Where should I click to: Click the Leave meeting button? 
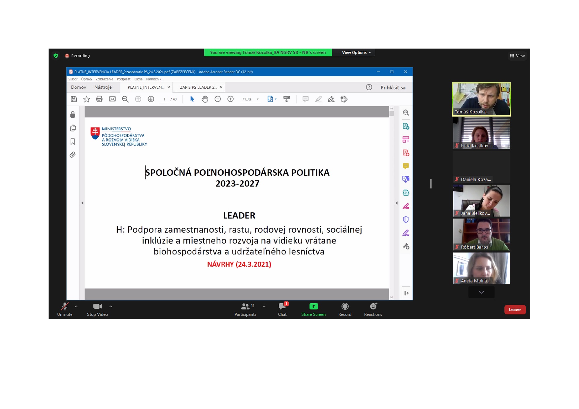515,309
